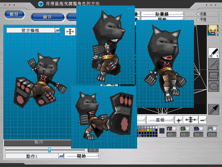Viewport: 222px width, 167px height.
Task: Select the rectangle shape tool
Action: [x=213, y=75]
